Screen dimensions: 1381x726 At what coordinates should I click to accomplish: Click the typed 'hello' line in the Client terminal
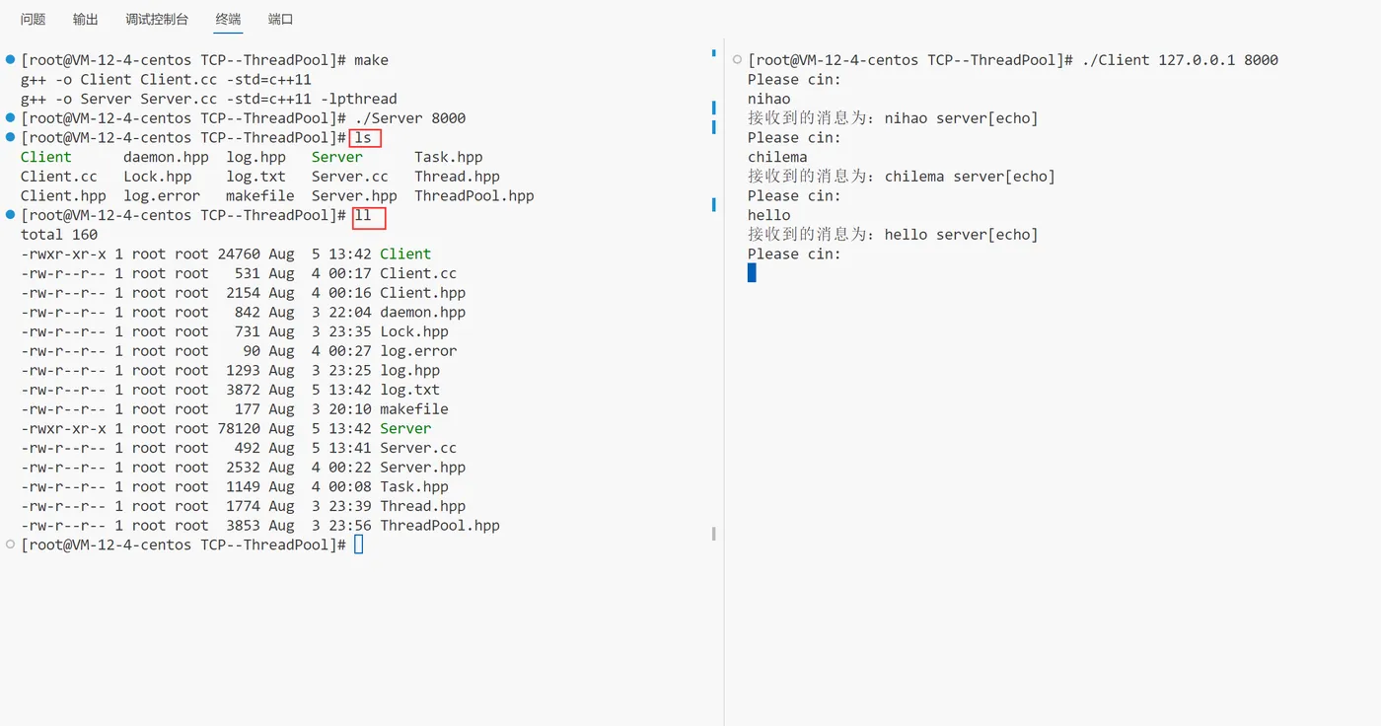pyautogui.click(x=769, y=215)
